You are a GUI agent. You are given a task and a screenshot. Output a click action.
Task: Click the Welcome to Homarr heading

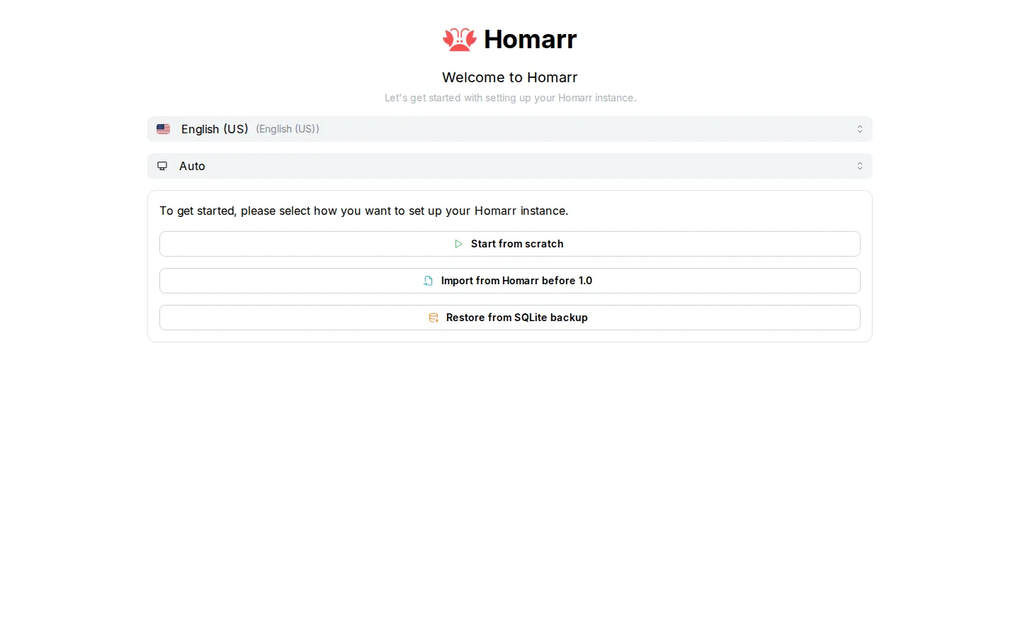(x=510, y=77)
